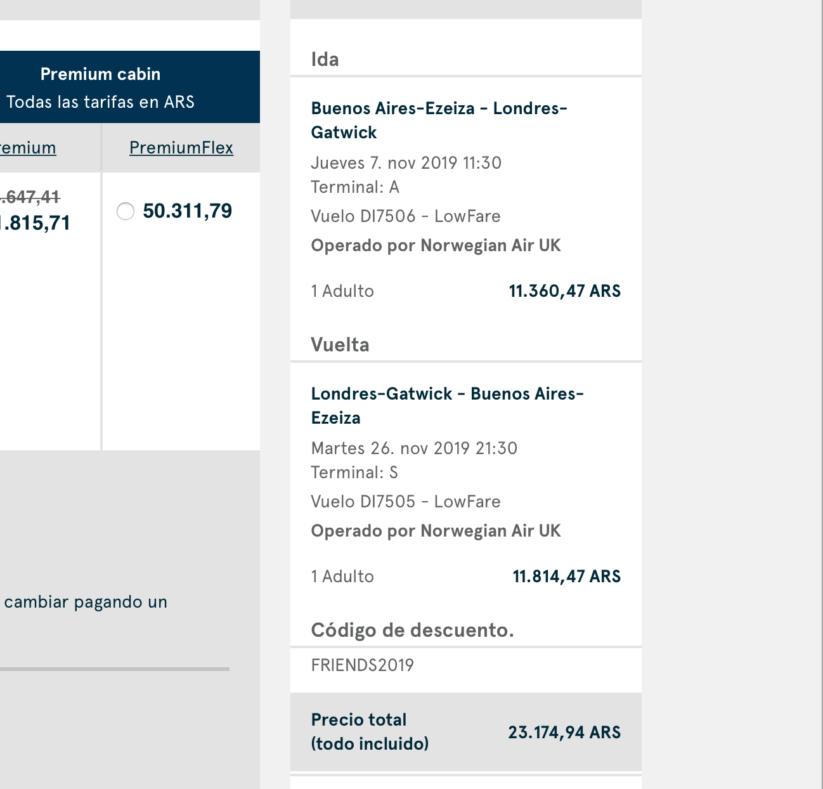Viewport: 823px width, 789px height.
Task: Click the return fare 11.814,47 ARS
Action: point(567,577)
